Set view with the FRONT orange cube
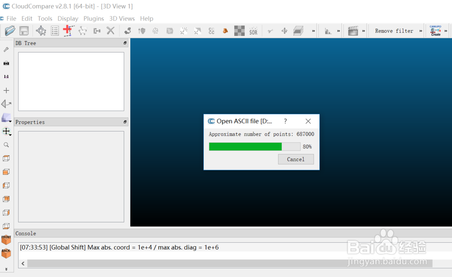Image resolution: width=452 pixels, height=277 pixels. (6, 240)
